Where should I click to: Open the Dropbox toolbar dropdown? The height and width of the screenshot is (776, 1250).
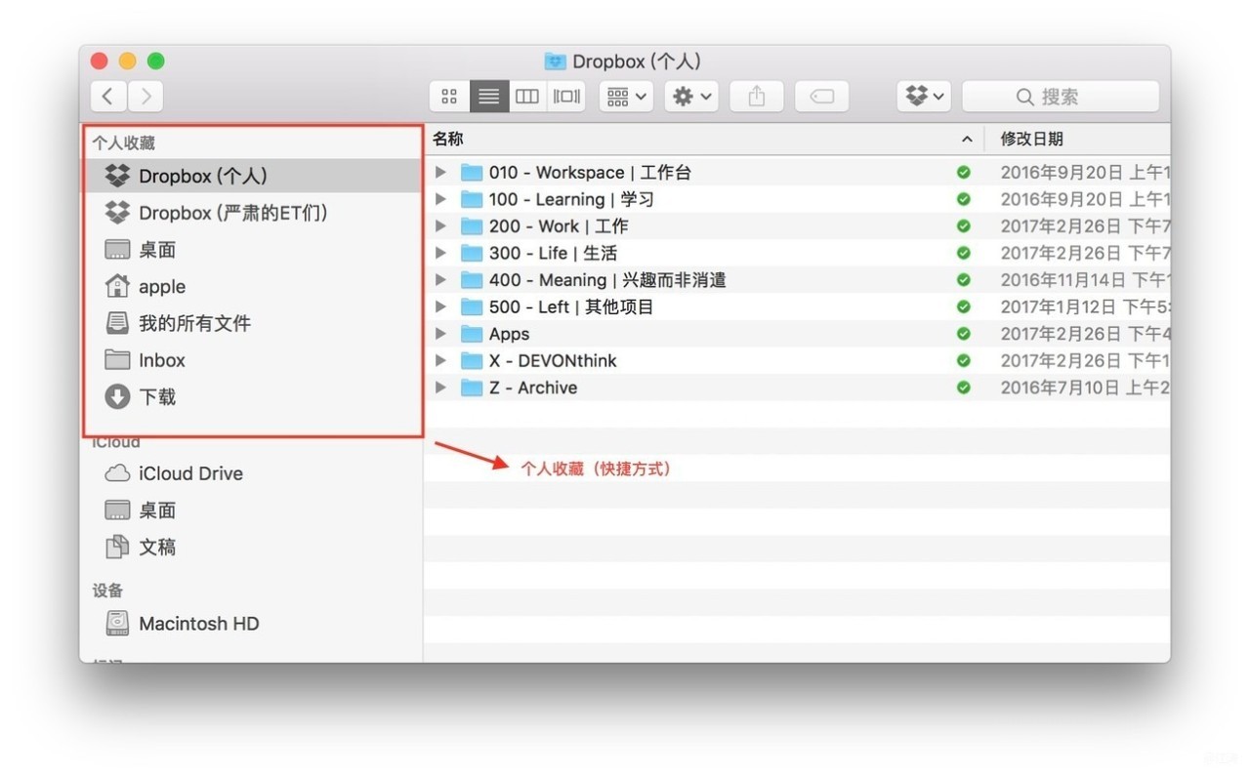924,96
